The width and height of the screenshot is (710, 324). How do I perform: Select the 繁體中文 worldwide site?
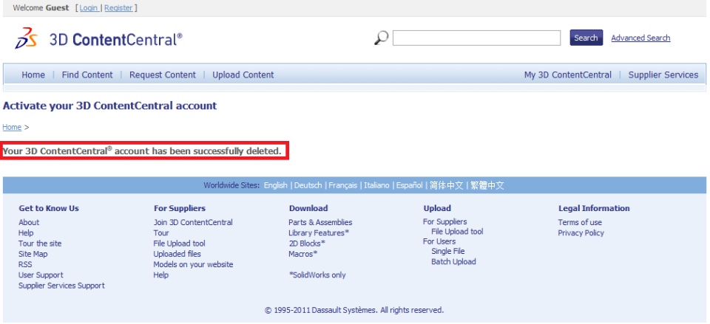tap(487, 185)
